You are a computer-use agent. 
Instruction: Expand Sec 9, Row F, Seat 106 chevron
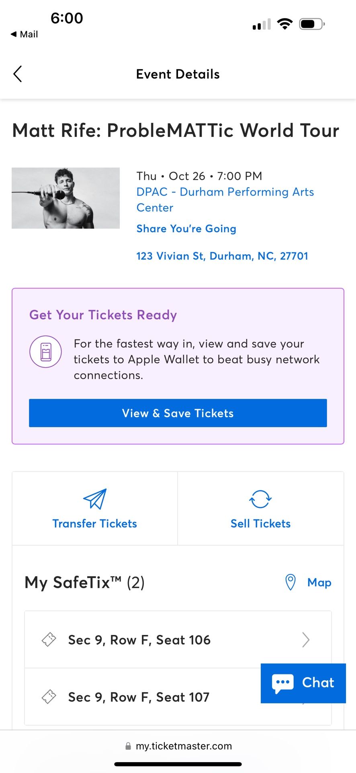306,639
